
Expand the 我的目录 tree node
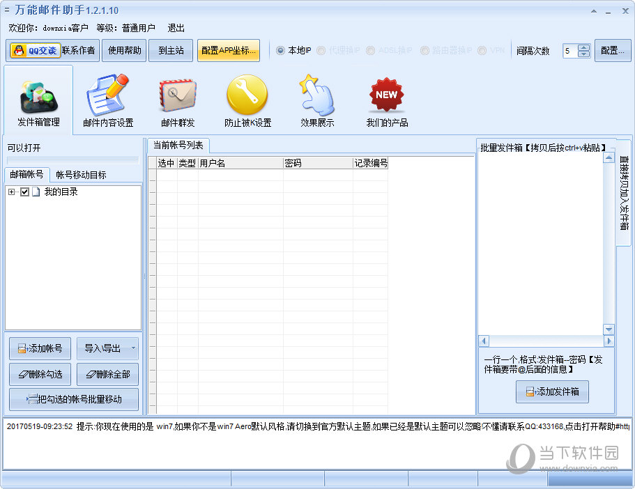tap(11, 192)
